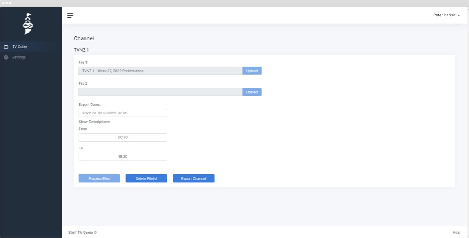Image resolution: width=469 pixels, height=238 pixels.
Task: Click the 'File 2:' label
Action: click(x=84, y=84)
